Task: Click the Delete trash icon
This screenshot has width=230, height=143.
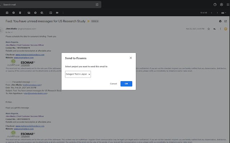Action: 20,13
